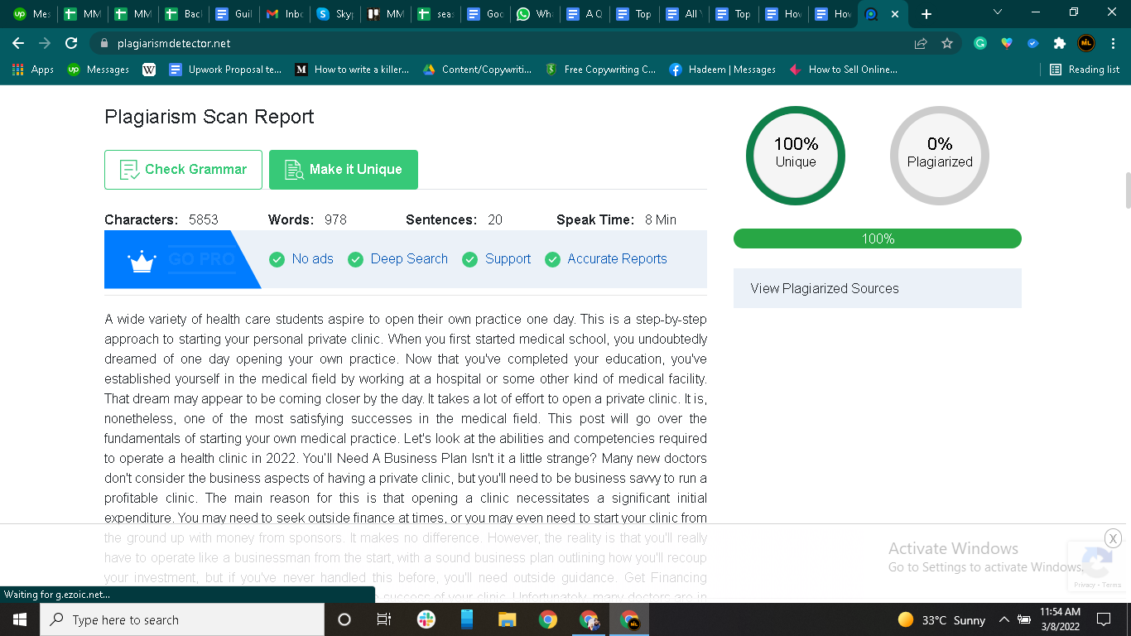
Task: Switch to the WhatsApp tab
Action: tap(535, 14)
